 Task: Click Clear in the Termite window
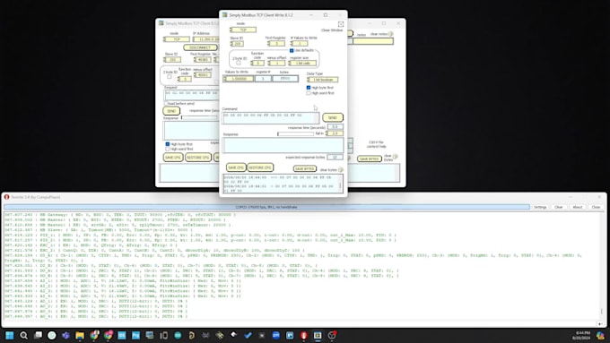point(559,207)
